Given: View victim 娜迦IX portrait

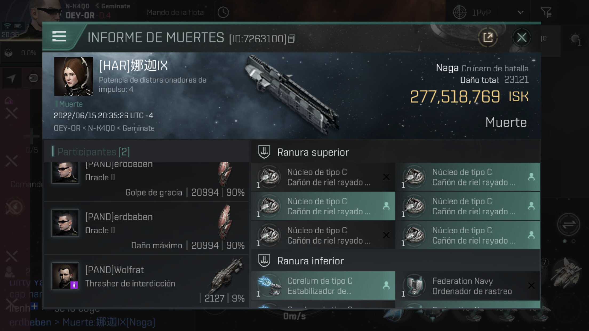Looking at the screenshot, I should tap(74, 76).
